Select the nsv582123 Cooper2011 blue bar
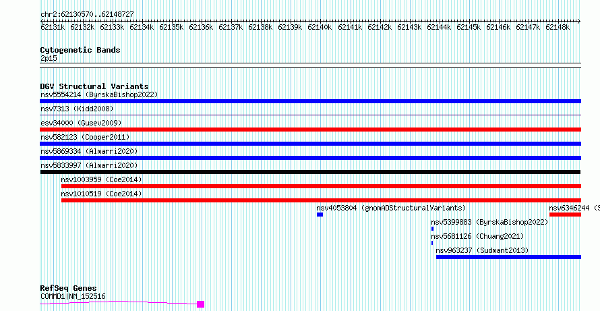The height and width of the screenshot is (311, 600). [310, 144]
